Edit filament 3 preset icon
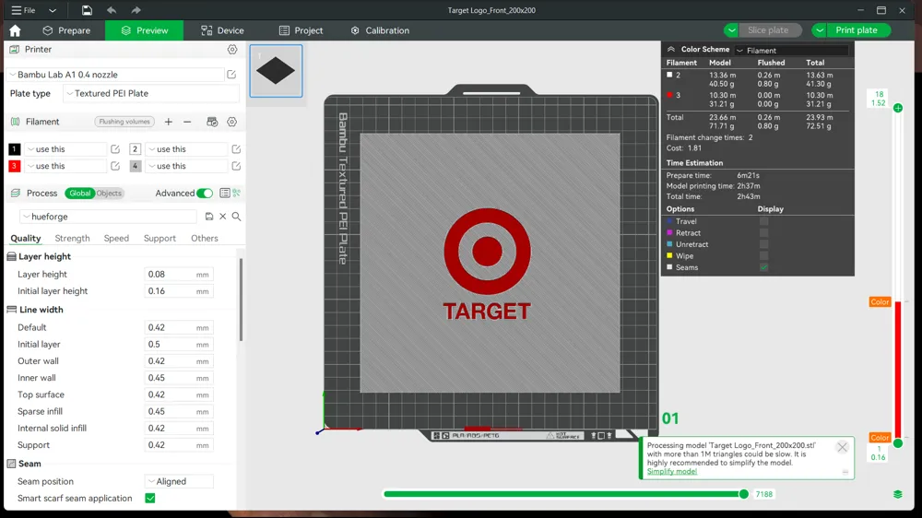This screenshot has height=518, width=922. (115, 166)
